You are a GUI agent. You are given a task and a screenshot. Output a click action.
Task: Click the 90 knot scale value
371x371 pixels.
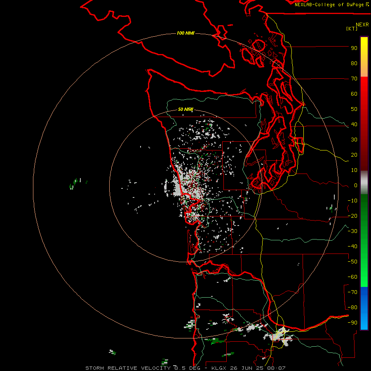click(354, 48)
